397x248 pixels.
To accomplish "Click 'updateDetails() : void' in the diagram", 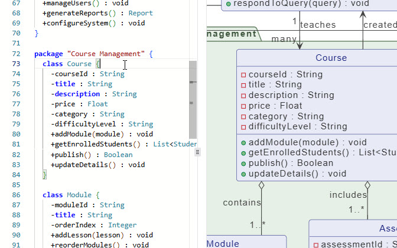I will pos(297,174).
